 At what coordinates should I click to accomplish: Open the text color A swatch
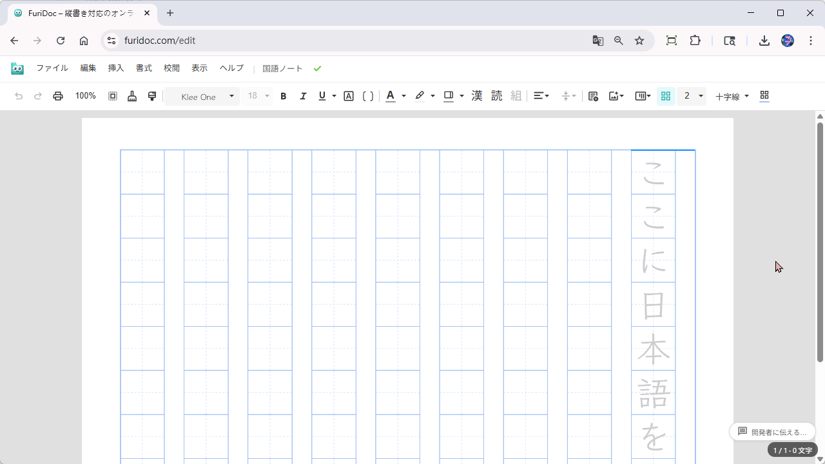tap(391, 96)
